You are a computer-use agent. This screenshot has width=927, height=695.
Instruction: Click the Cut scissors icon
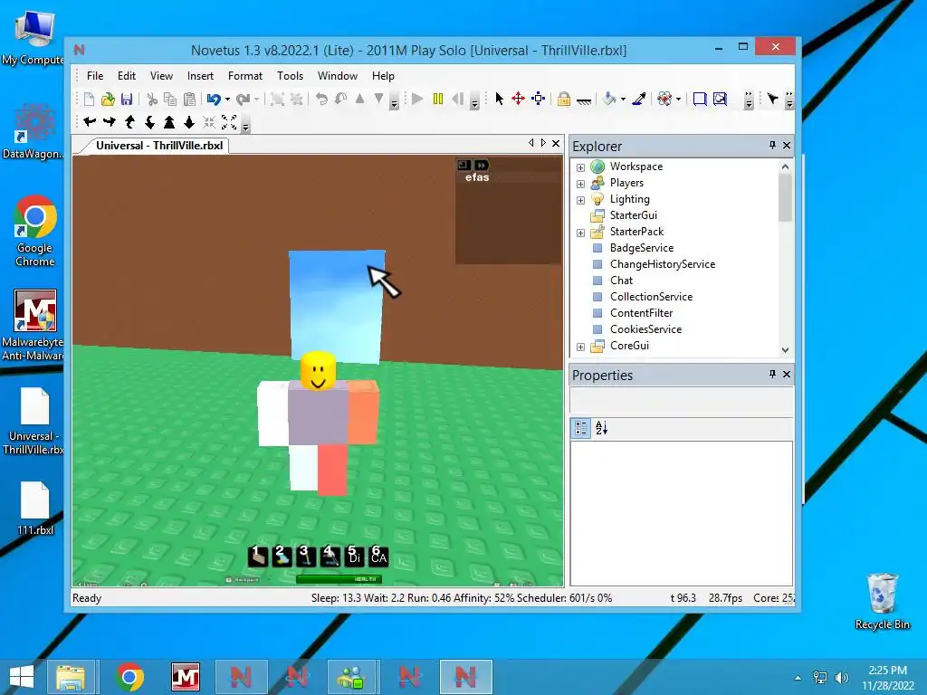(152, 99)
